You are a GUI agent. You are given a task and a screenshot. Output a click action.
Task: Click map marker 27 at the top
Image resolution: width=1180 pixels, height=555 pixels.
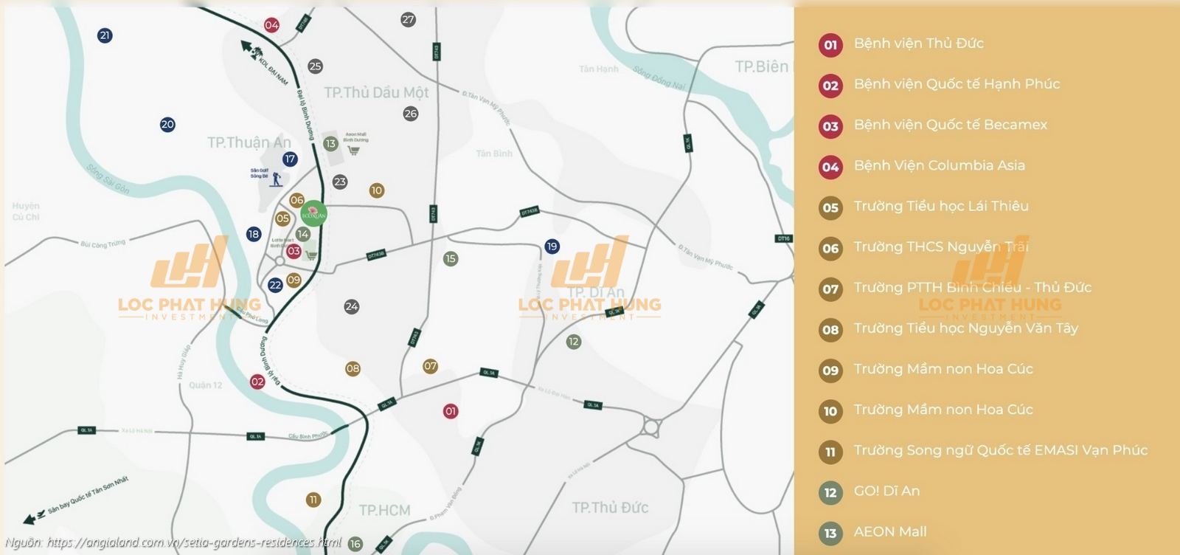click(x=408, y=20)
